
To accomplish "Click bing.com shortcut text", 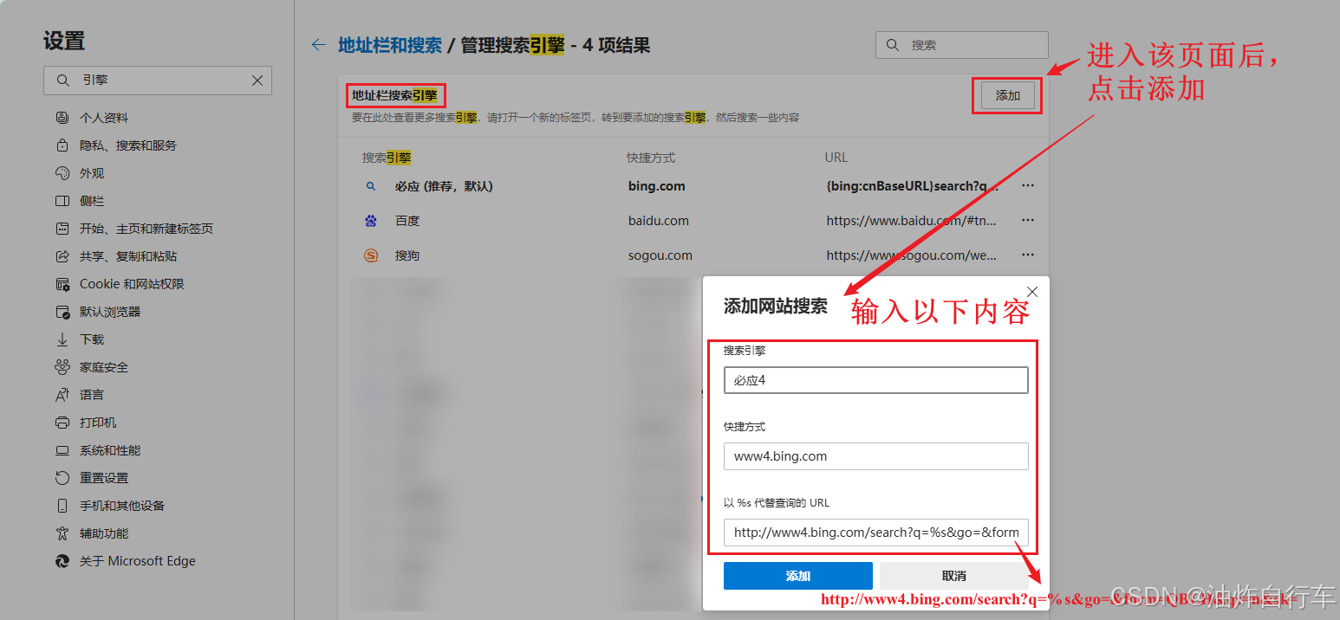I will coord(657,186).
